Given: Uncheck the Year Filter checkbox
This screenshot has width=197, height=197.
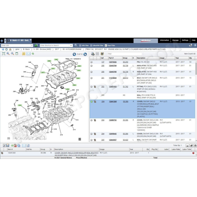Looking at the screenshot, I should (106, 46).
